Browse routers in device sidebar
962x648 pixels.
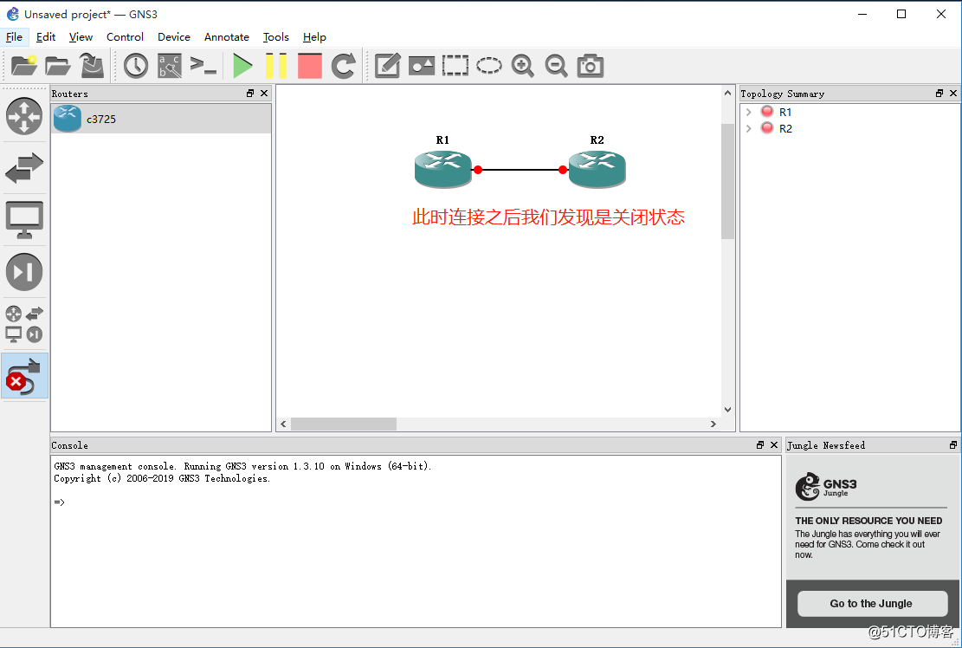pyautogui.click(x=24, y=116)
